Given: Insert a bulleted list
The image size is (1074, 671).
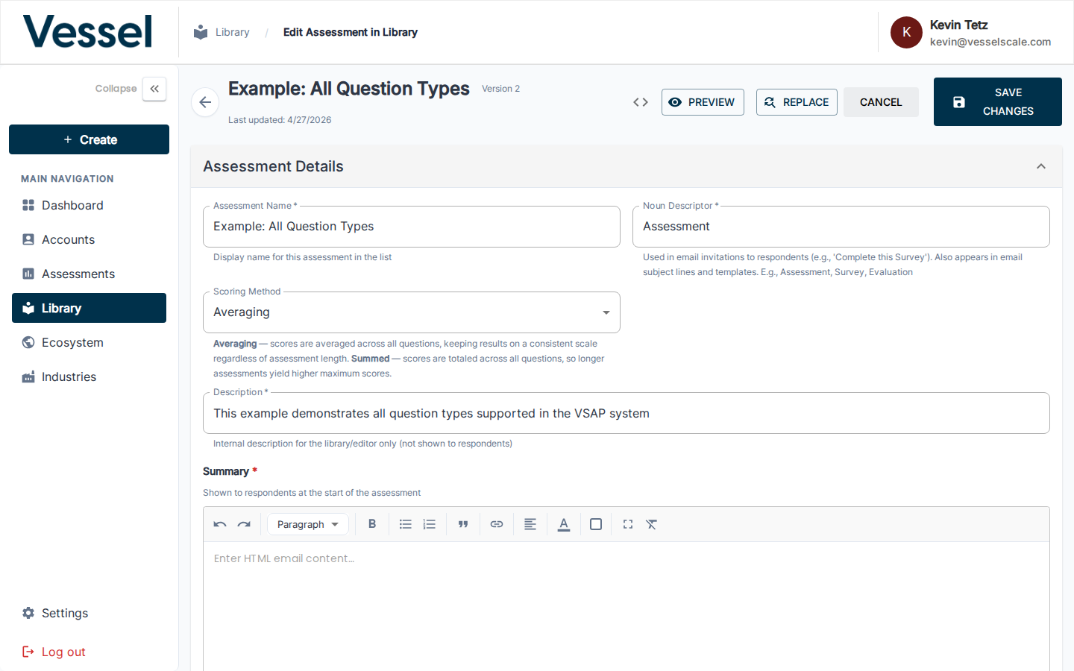Looking at the screenshot, I should tap(406, 524).
